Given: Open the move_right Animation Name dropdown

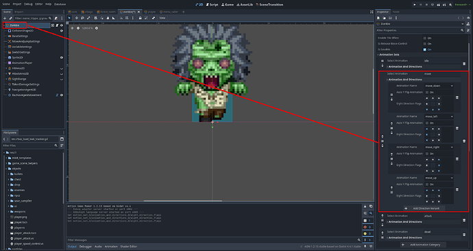Looking at the screenshot, I should coord(439,147).
